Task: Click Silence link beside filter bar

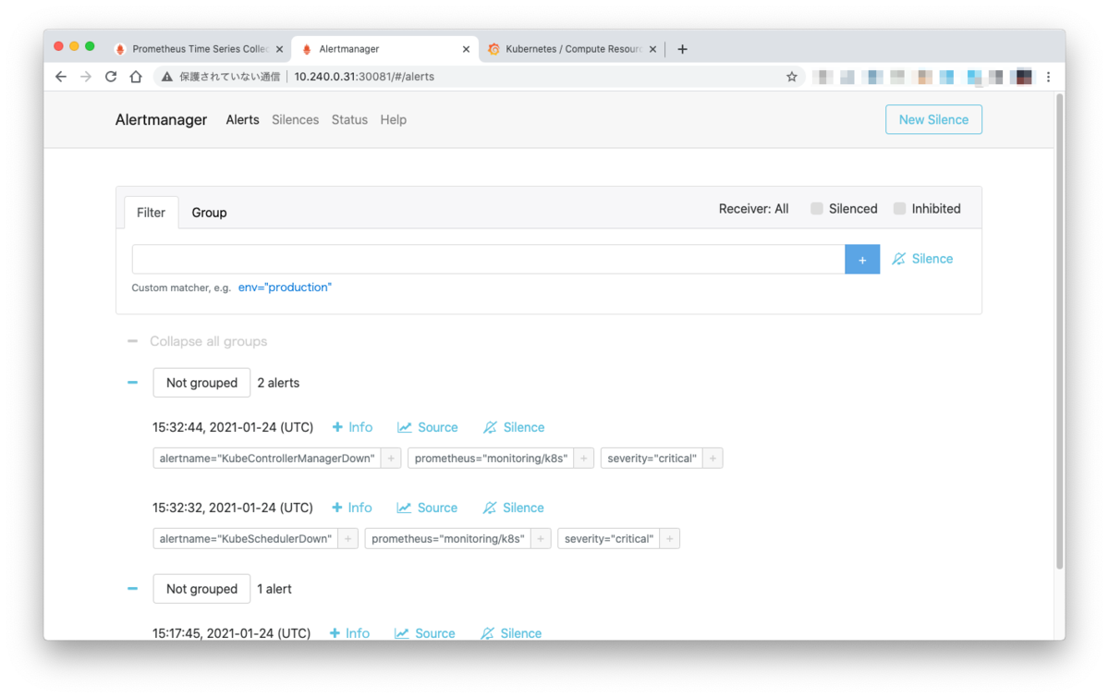Action: tap(922, 259)
